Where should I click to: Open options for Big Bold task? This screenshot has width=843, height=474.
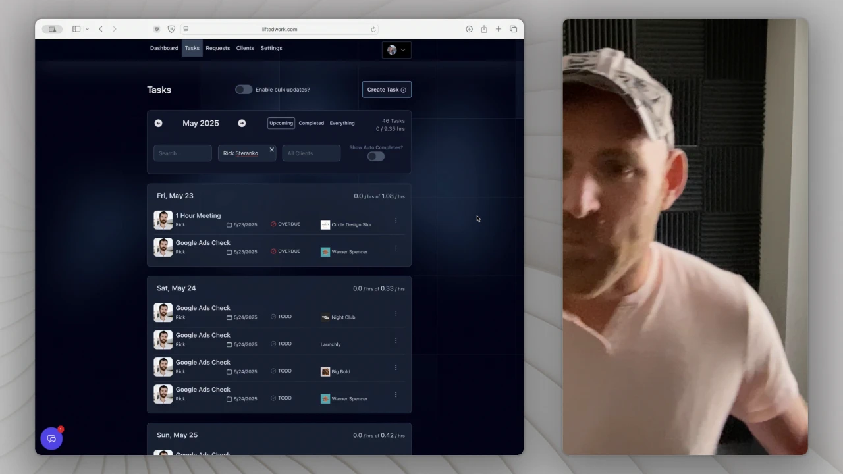click(396, 367)
